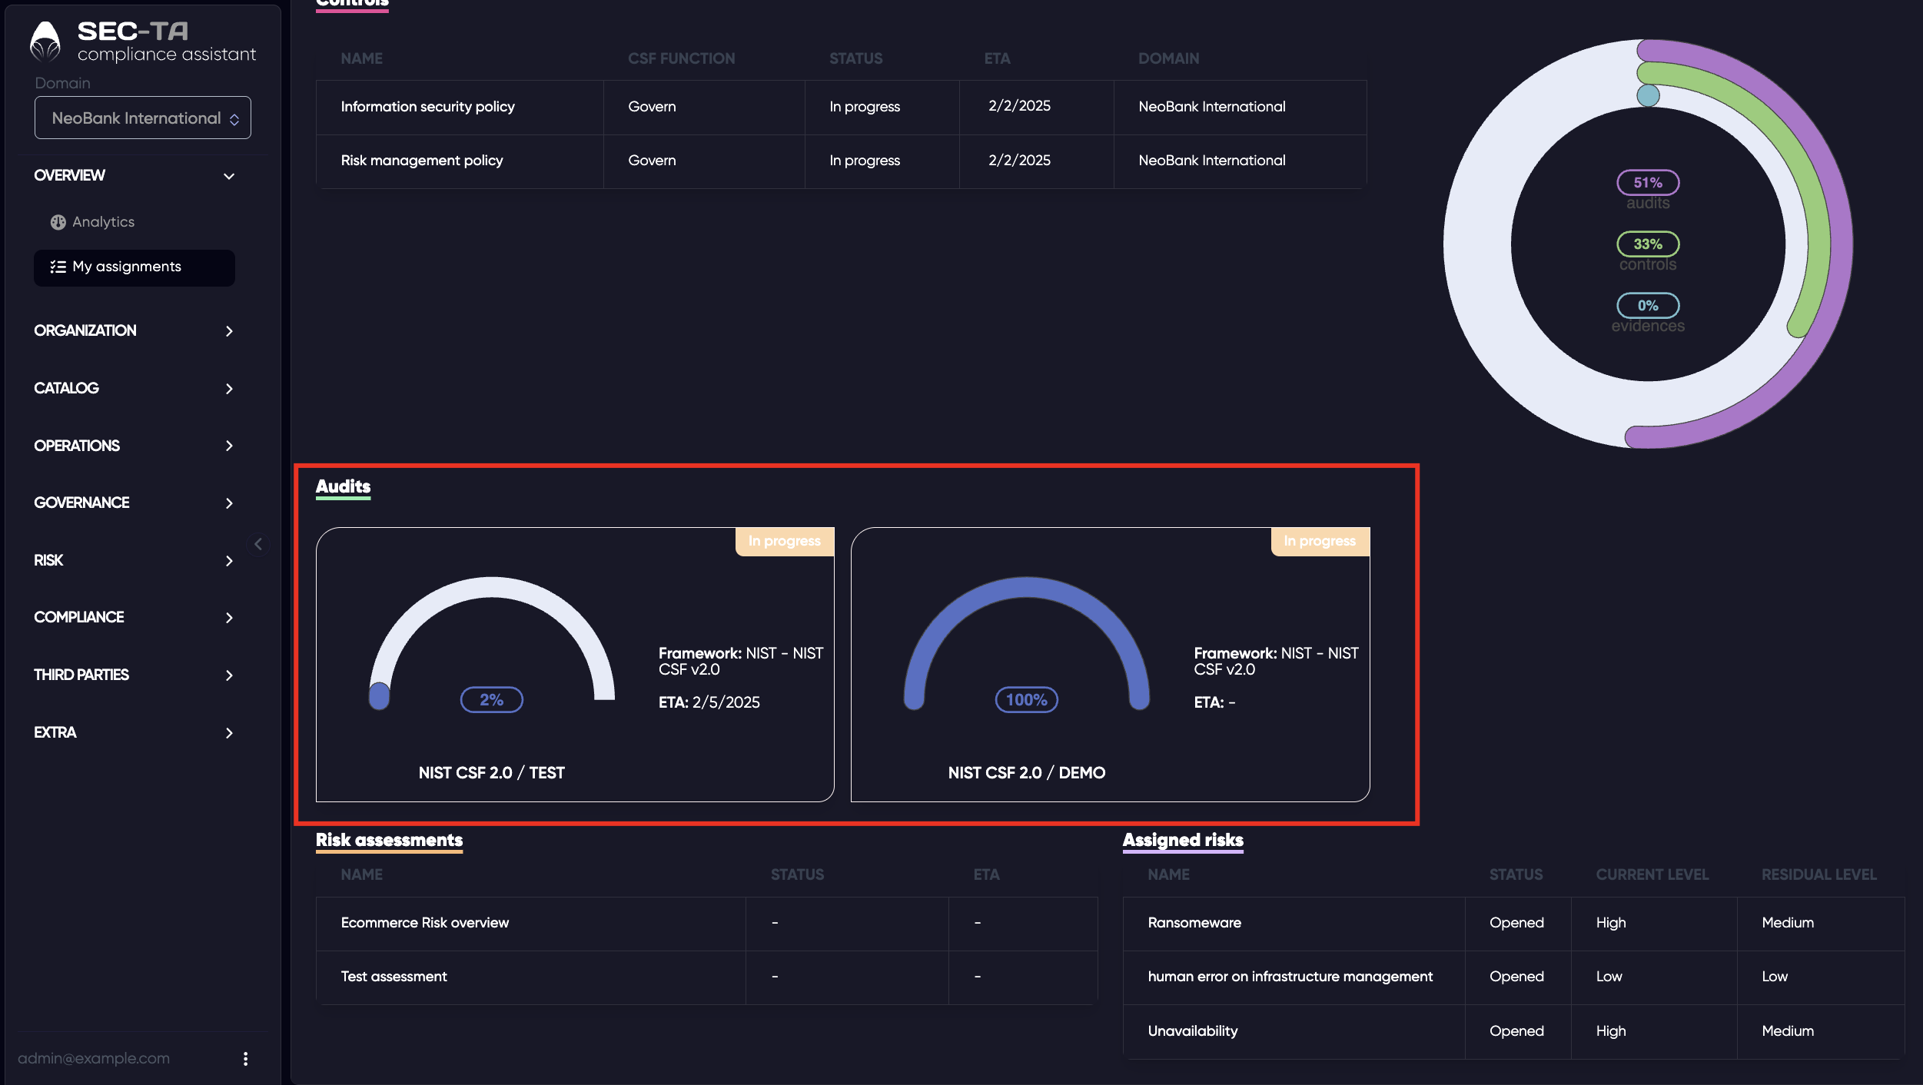Screen dimensions: 1923x1085
Task: Click the In progress tag on TEST audit
Action: point(784,541)
